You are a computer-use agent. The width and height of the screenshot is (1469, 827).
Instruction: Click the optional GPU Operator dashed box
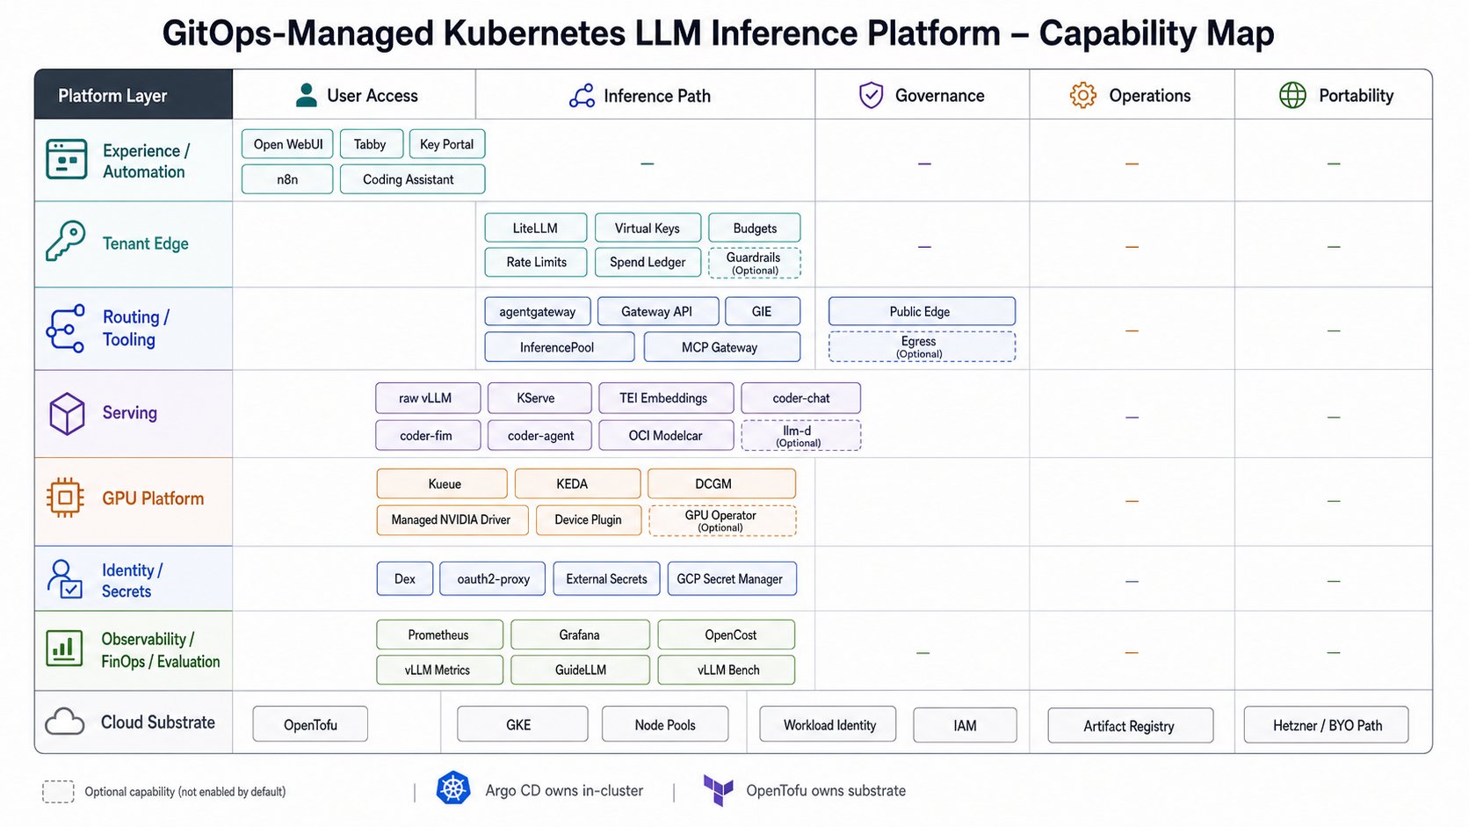722,520
